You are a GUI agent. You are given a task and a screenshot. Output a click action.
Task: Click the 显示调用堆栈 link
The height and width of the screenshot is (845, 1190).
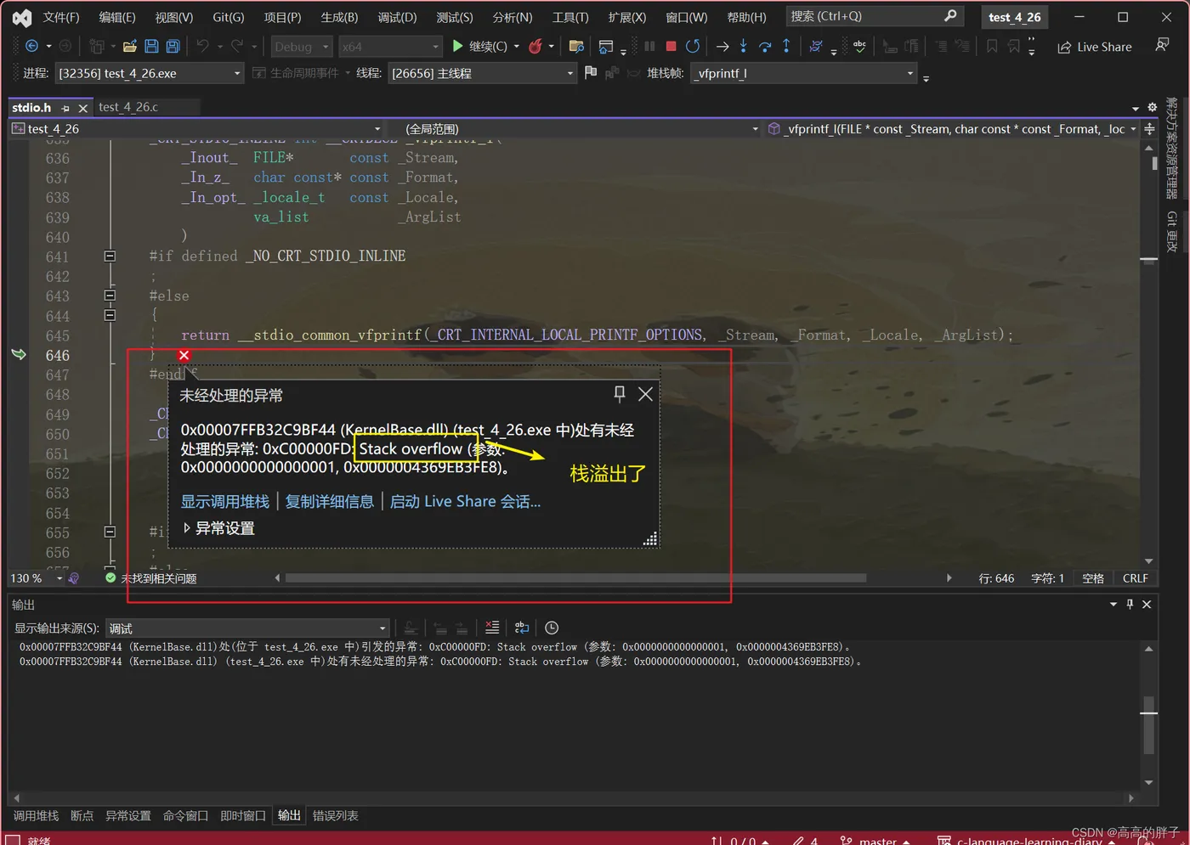pyautogui.click(x=225, y=502)
